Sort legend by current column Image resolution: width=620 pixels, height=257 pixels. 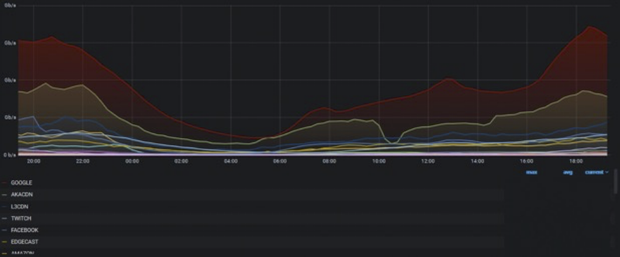click(594, 172)
